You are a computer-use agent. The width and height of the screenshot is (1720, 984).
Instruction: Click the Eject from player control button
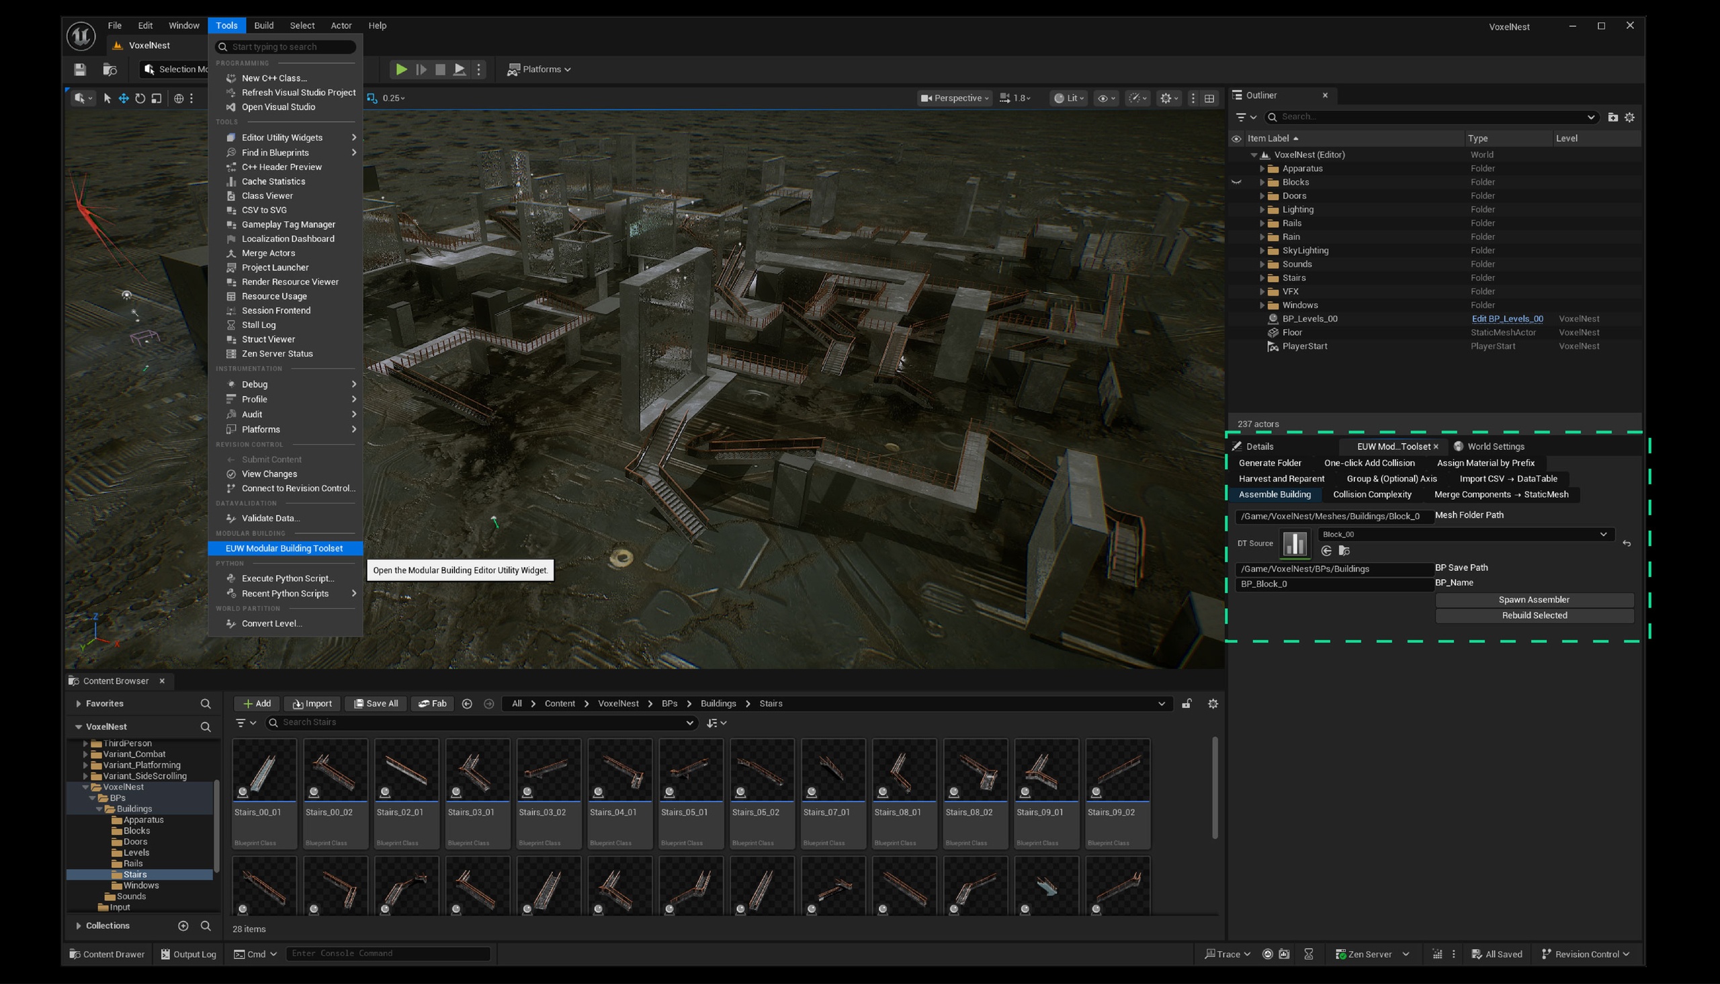point(460,69)
